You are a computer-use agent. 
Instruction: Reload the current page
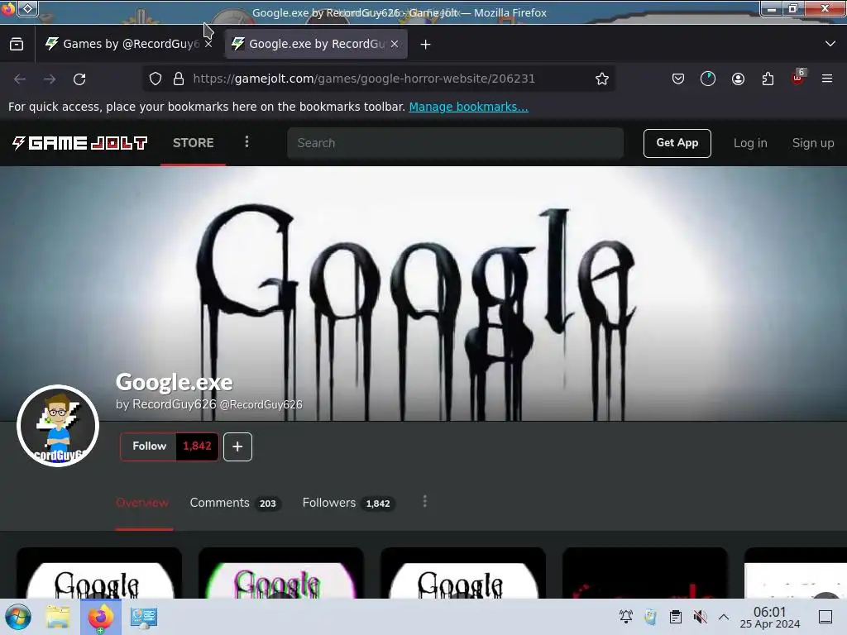79,79
